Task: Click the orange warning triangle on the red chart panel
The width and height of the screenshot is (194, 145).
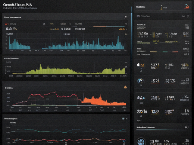Action: 125,87
